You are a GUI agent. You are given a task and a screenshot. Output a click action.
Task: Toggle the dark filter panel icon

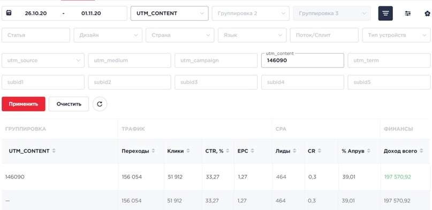click(385, 13)
